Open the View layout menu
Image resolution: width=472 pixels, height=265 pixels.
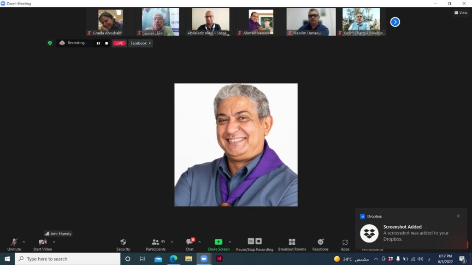click(x=460, y=13)
